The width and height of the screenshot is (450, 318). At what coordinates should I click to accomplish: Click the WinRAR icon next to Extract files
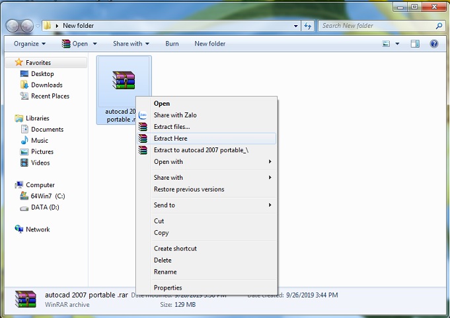(143, 127)
